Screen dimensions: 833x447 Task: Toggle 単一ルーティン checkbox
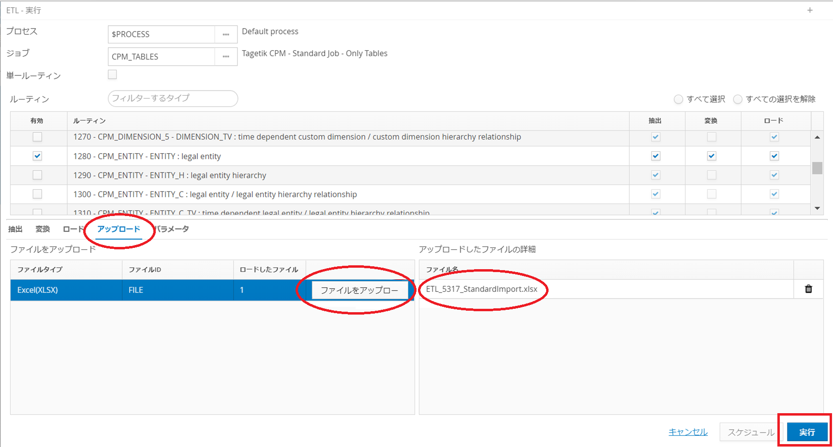[x=112, y=74]
